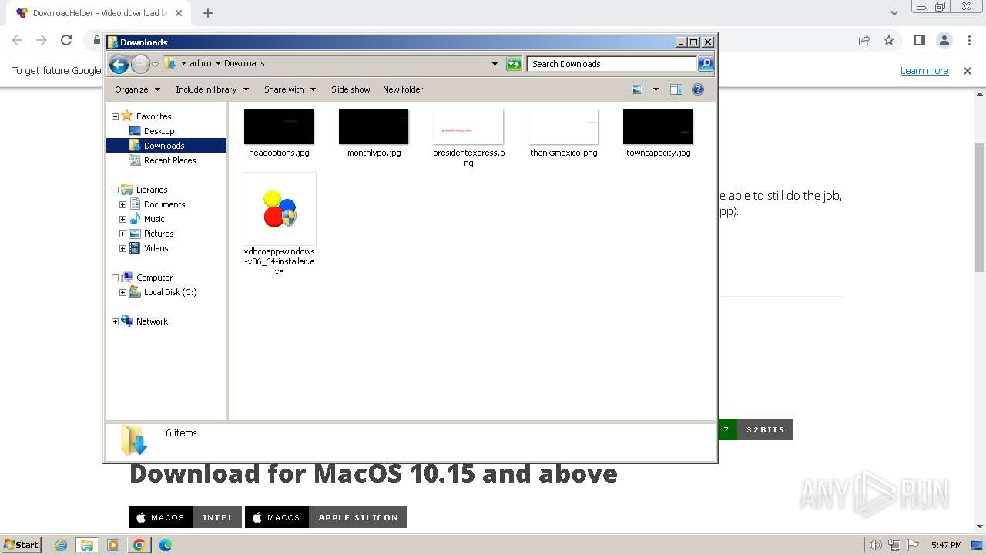
Task: Collapse the Favorites tree group
Action: (x=116, y=116)
